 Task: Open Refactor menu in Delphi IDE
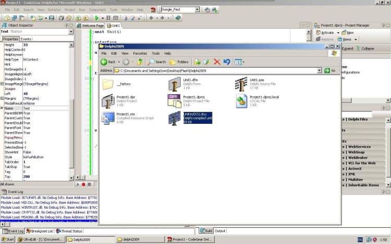(x=54, y=10)
